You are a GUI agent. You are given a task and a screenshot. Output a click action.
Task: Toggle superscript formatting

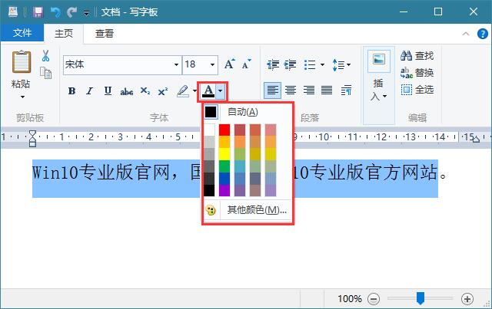point(163,91)
